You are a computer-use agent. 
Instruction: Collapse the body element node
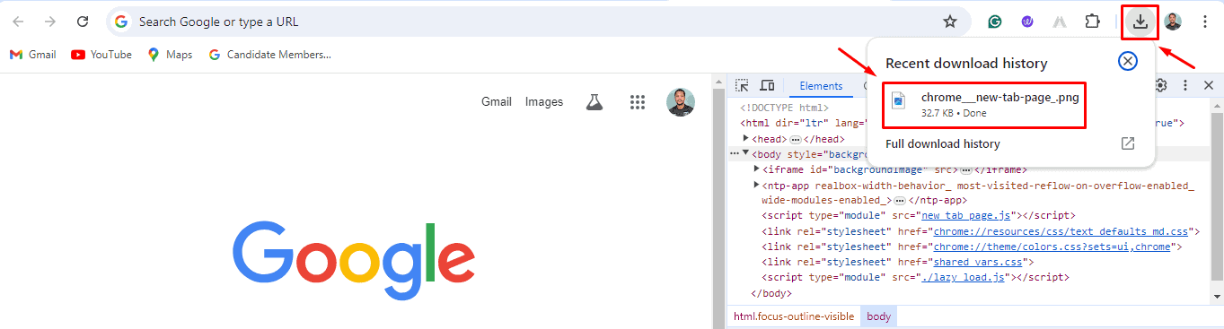(745, 153)
